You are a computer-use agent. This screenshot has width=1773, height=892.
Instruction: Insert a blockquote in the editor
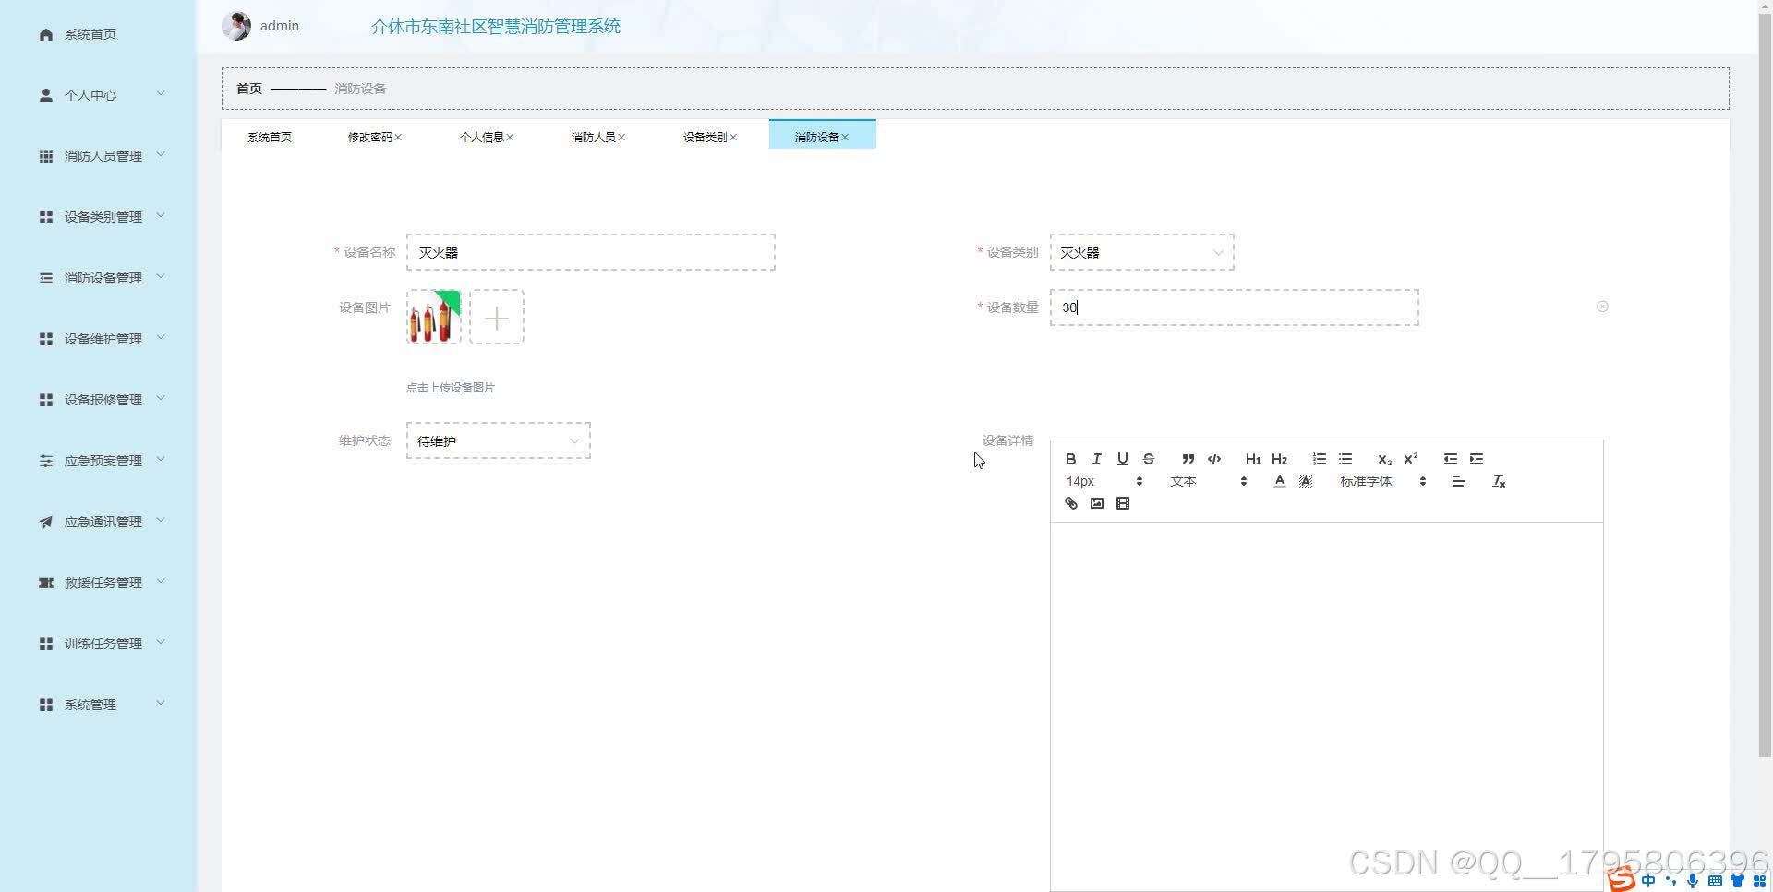click(x=1187, y=459)
